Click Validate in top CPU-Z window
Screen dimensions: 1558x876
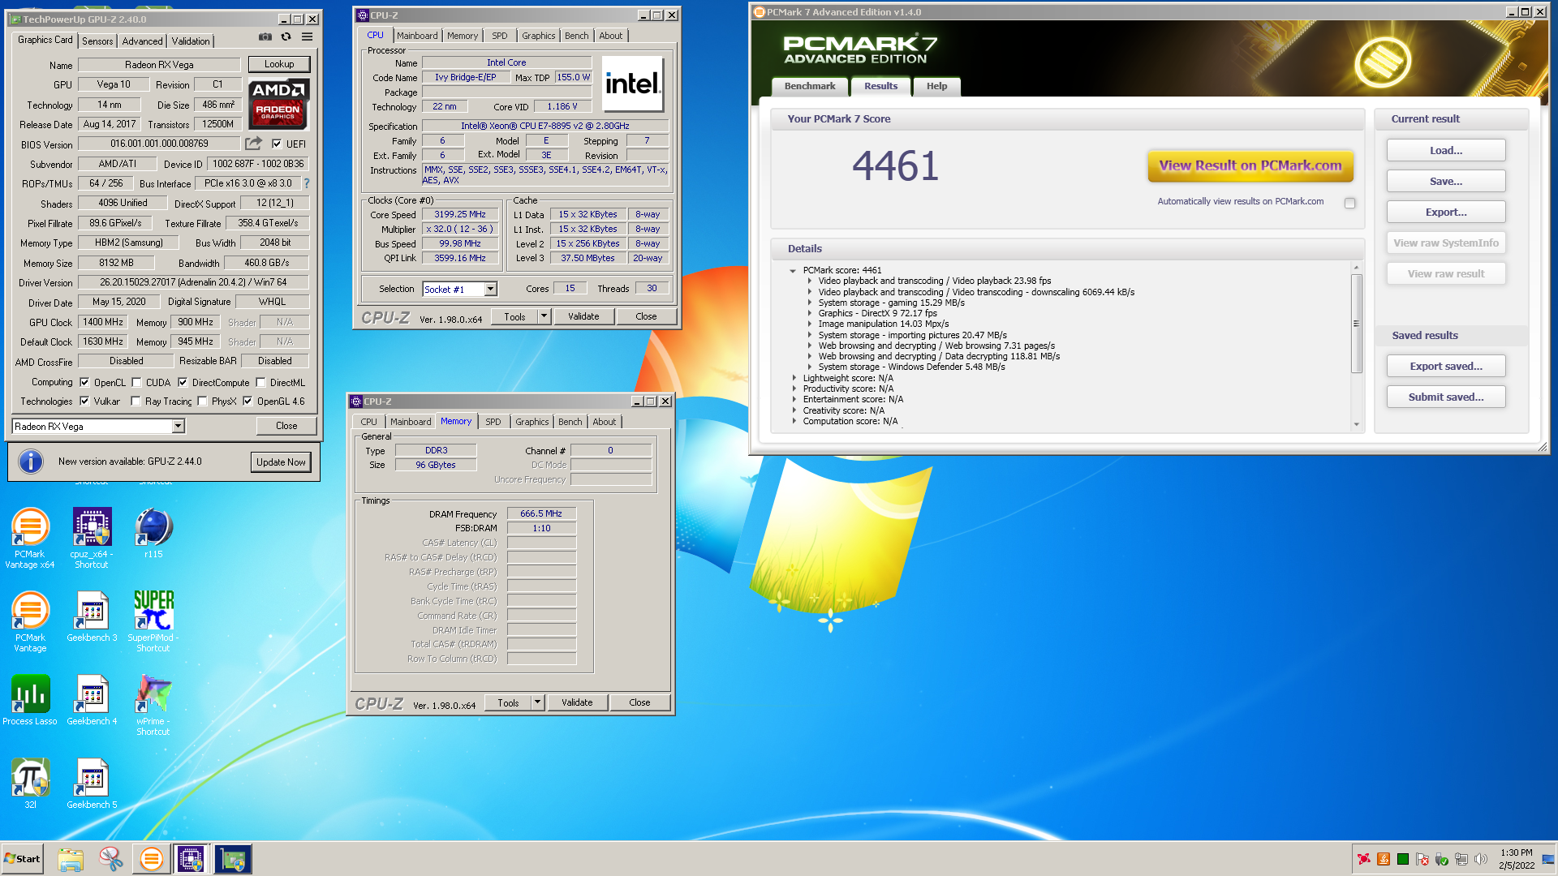coord(583,316)
